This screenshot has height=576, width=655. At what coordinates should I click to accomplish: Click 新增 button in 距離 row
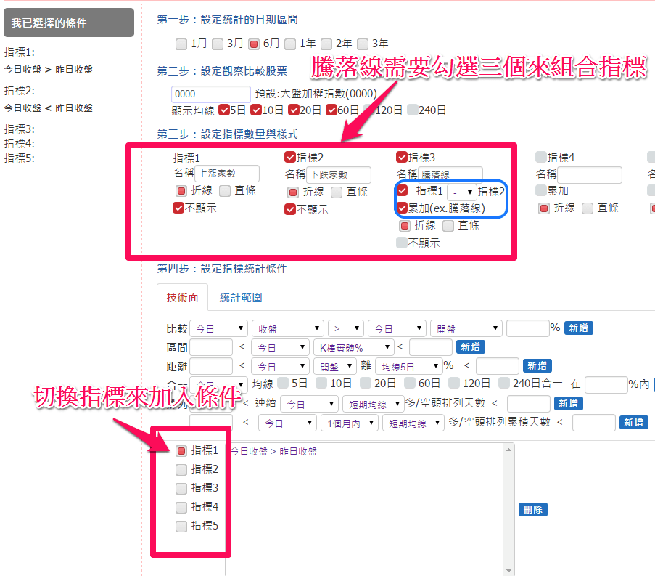537,365
